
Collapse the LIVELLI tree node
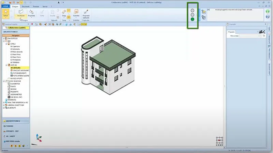click(x=6, y=44)
